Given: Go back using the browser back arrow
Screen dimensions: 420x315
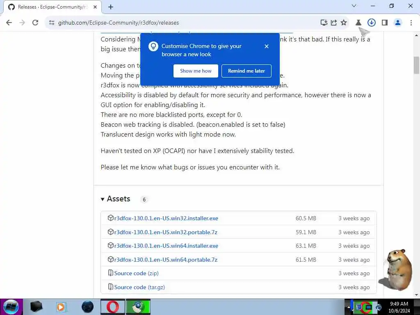Looking at the screenshot, I should tap(9, 23).
